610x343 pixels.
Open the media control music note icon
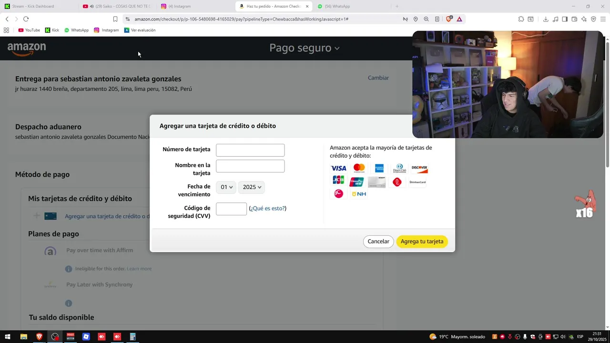[555, 19]
